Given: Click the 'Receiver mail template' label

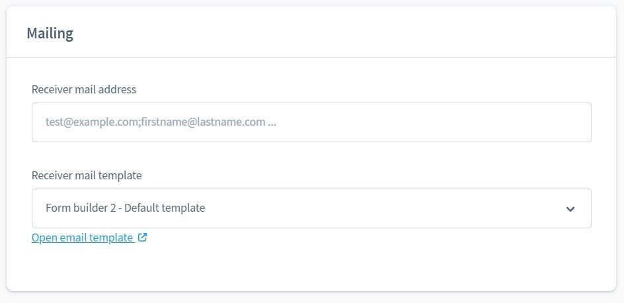Looking at the screenshot, I should (87, 175).
